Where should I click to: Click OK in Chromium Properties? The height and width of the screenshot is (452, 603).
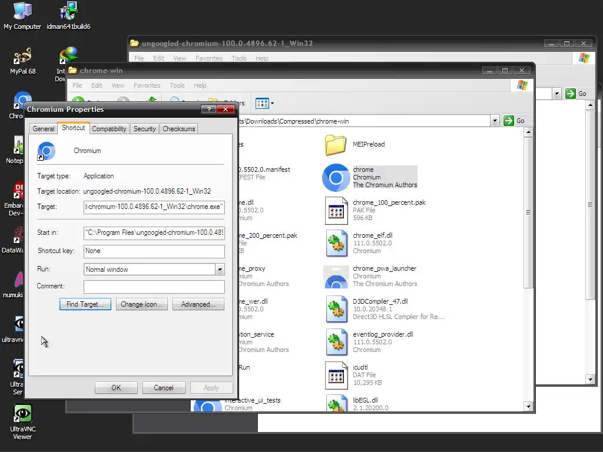(116, 387)
